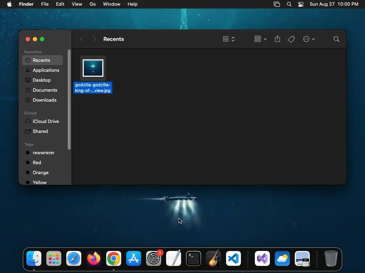Click the Finder forward arrow
The image size is (365, 273).
(94, 39)
